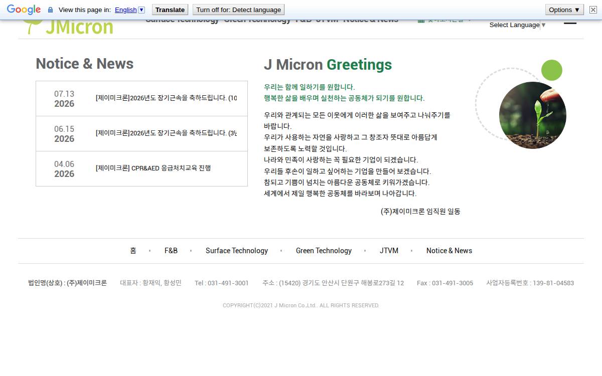
Task: Click the Notice & News heading
Action: (85, 64)
